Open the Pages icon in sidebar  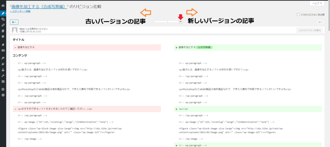pos(3,31)
